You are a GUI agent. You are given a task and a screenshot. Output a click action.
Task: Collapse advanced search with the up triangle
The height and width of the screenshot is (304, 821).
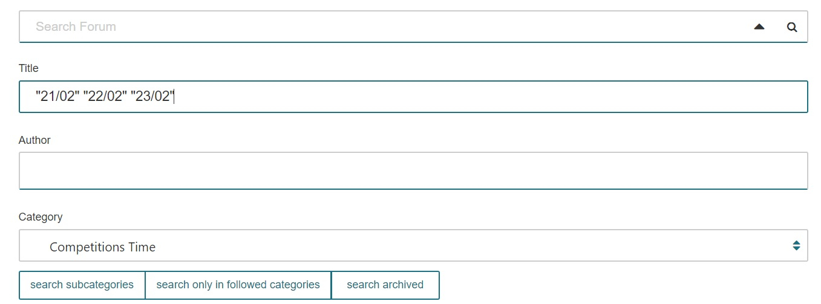pos(759,27)
